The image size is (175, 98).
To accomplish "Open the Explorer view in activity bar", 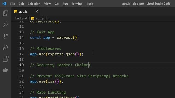I will coord(5,13).
